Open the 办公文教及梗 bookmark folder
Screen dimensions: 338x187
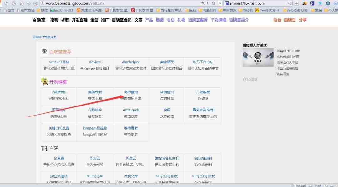[x=295, y=10]
